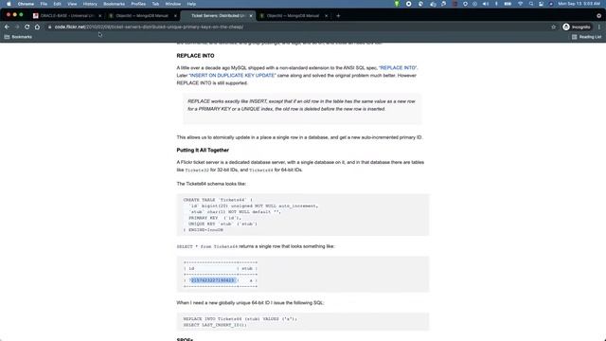The width and height of the screenshot is (606, 341).
Task: Open the View menu
Action: point(72,4)
